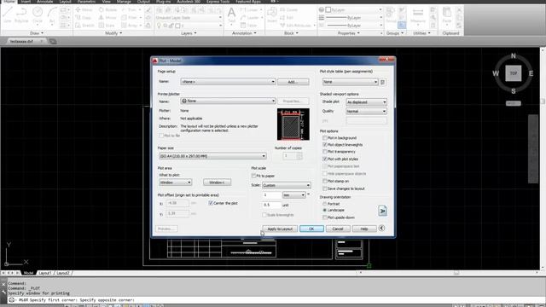Select the Landscape orientation radio button
This screenshot has width=546, height=307.
pyautogui.click(x=324, y=211)
